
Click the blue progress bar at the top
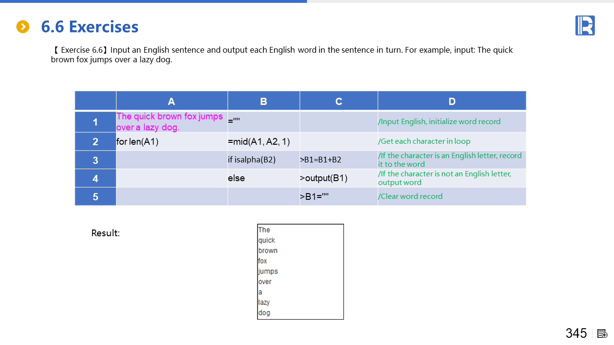point(153,1)
